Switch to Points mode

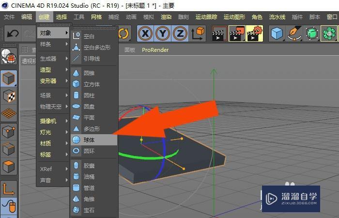9,132
